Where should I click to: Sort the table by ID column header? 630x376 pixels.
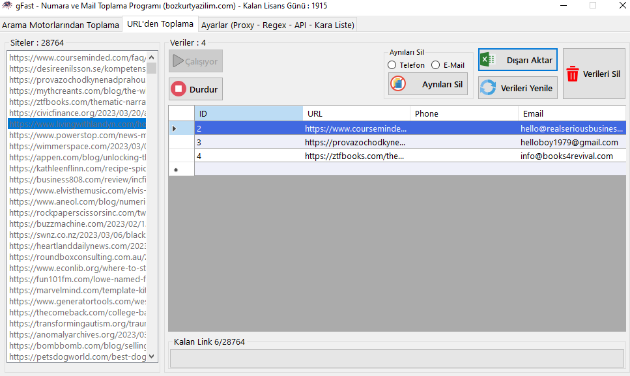pyautogui.click(x=249, y=113)
